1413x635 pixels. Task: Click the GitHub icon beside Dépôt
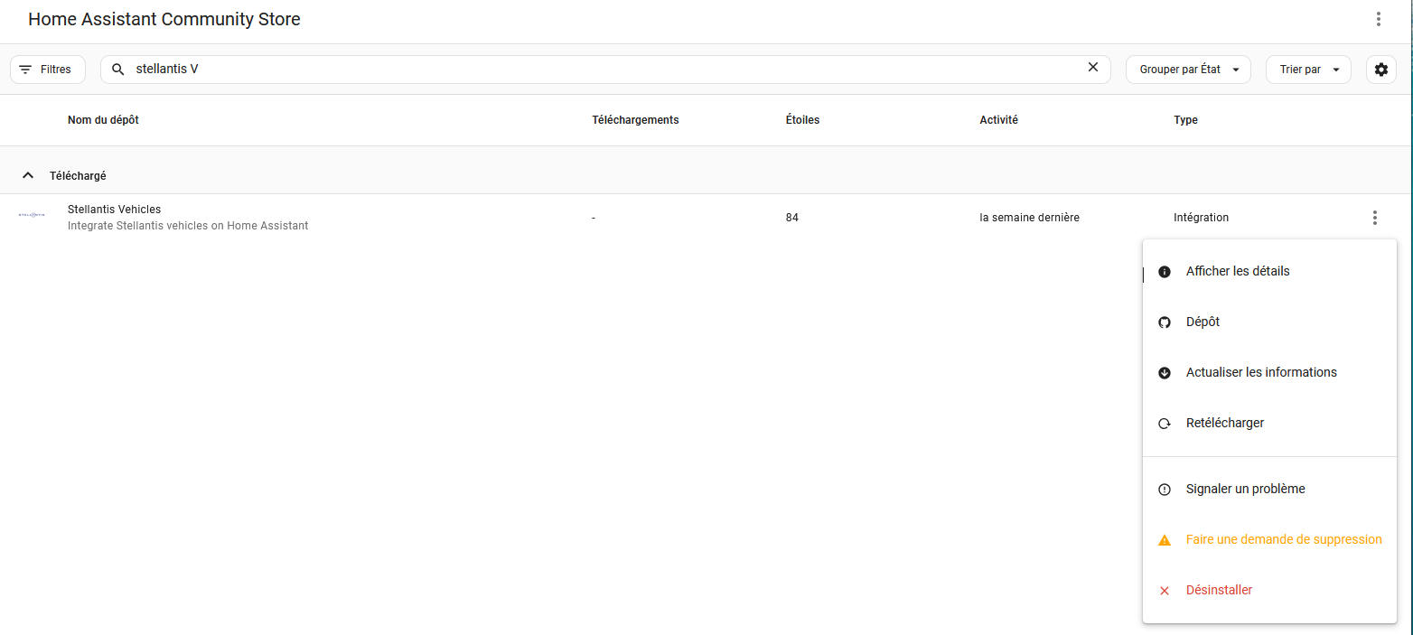[1165, 322]
